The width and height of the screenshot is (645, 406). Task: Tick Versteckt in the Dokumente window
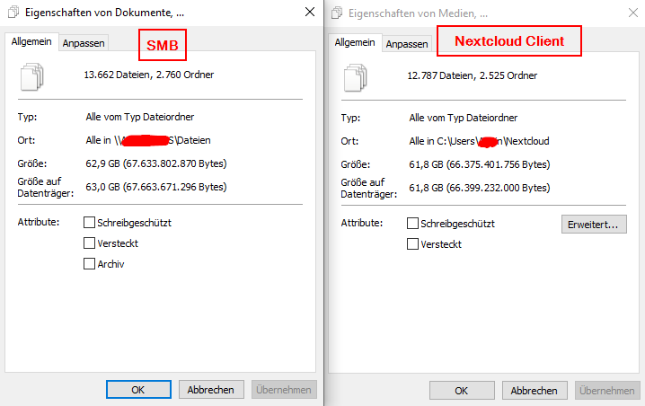coord(89,243)
